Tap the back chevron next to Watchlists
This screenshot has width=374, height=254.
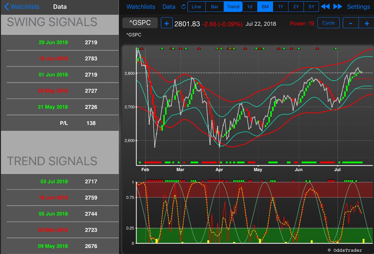[7, 7]
